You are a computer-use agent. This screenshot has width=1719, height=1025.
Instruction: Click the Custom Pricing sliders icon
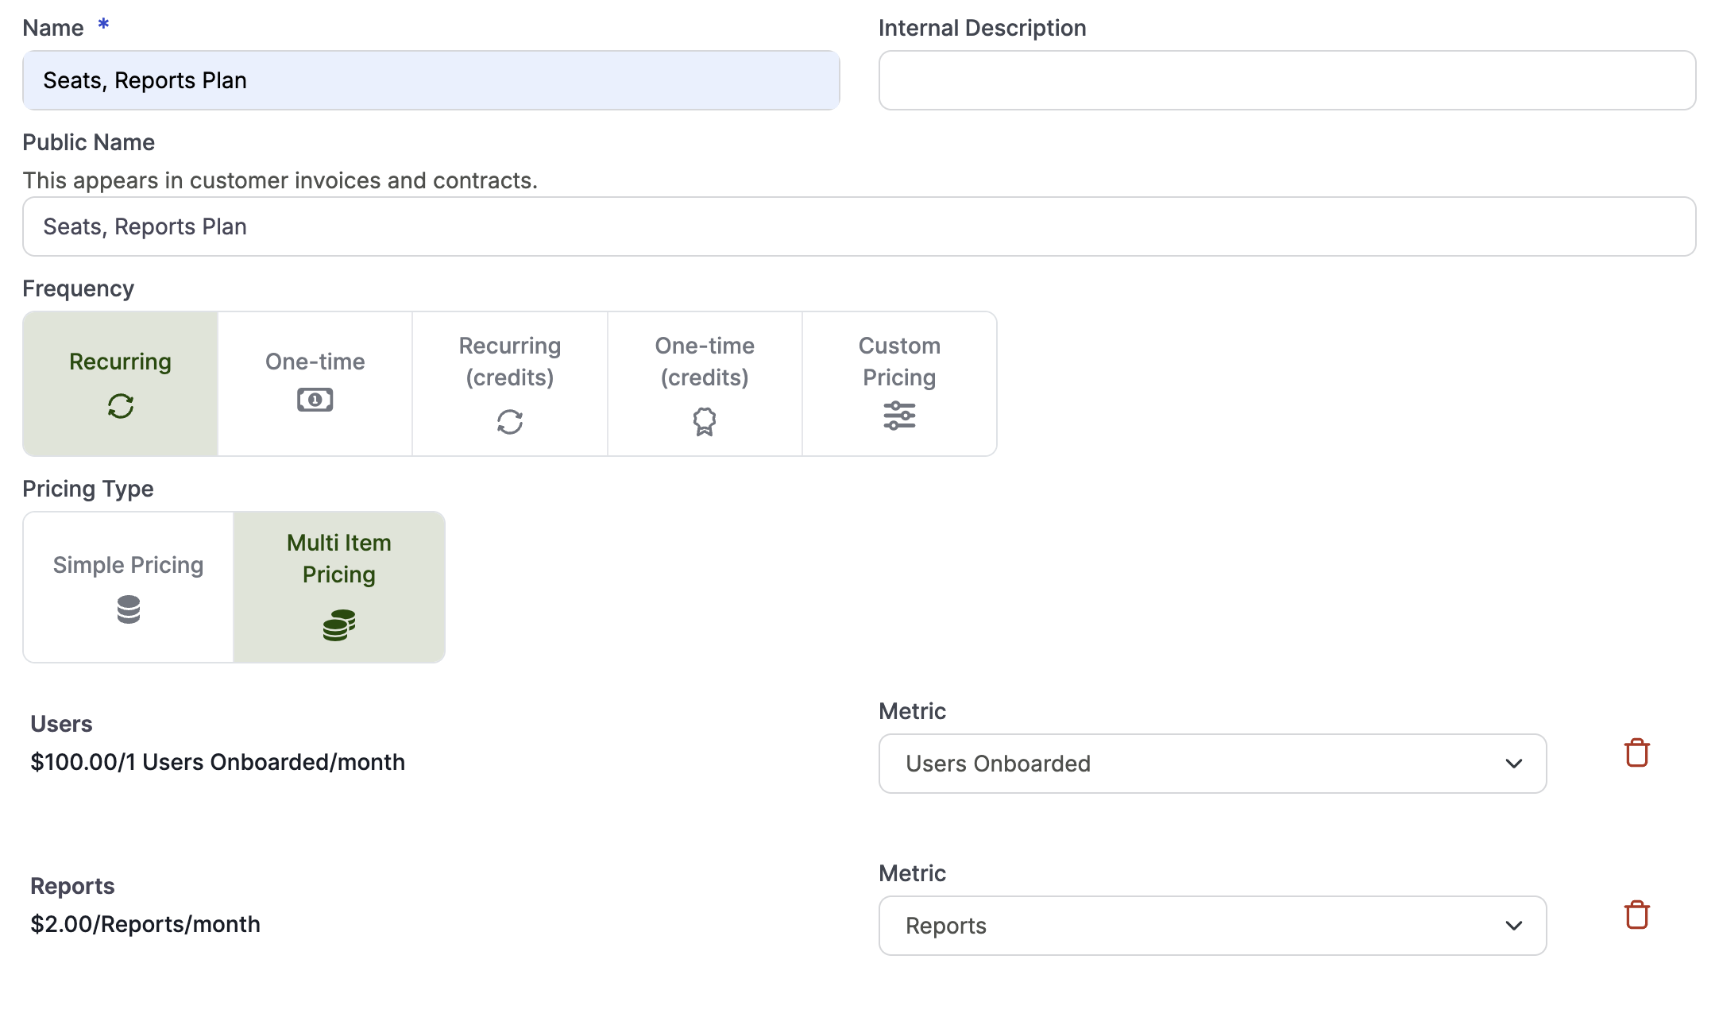click(x=899, y=416)
